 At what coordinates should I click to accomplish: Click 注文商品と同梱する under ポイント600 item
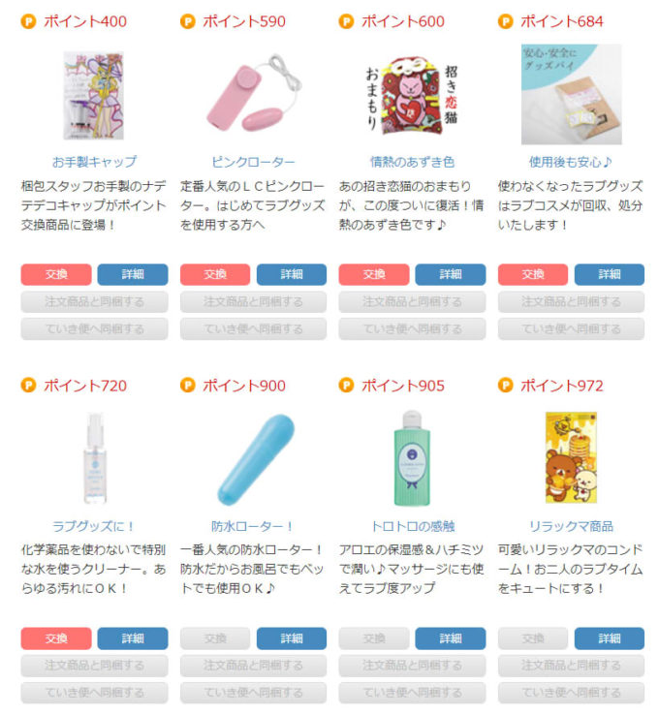coord(412,302)
